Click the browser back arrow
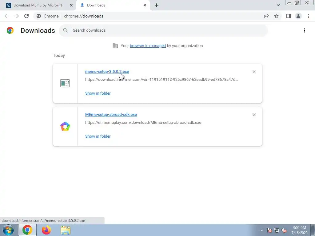This screenshot has width=315, height=236. point(7,16)
